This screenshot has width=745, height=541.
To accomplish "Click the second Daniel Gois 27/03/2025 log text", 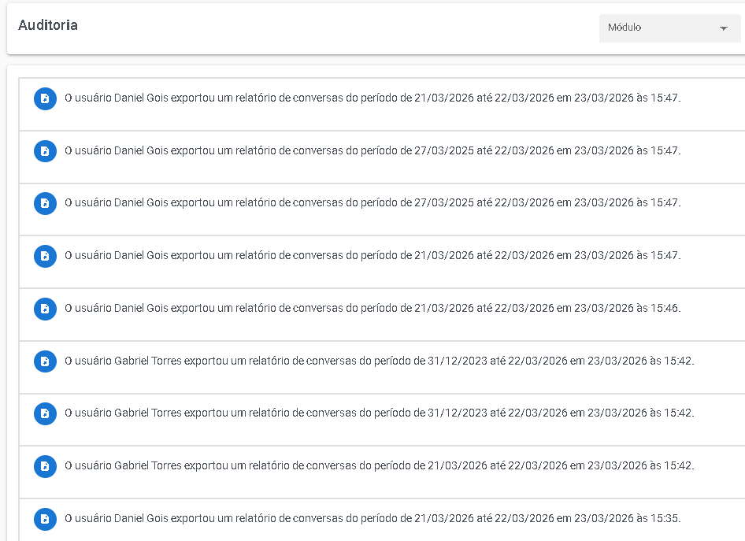I will click(x=372, y=202).
